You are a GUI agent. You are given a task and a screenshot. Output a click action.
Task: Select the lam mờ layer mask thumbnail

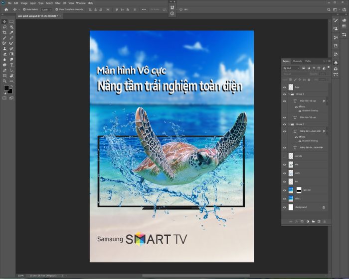(299, 190)
